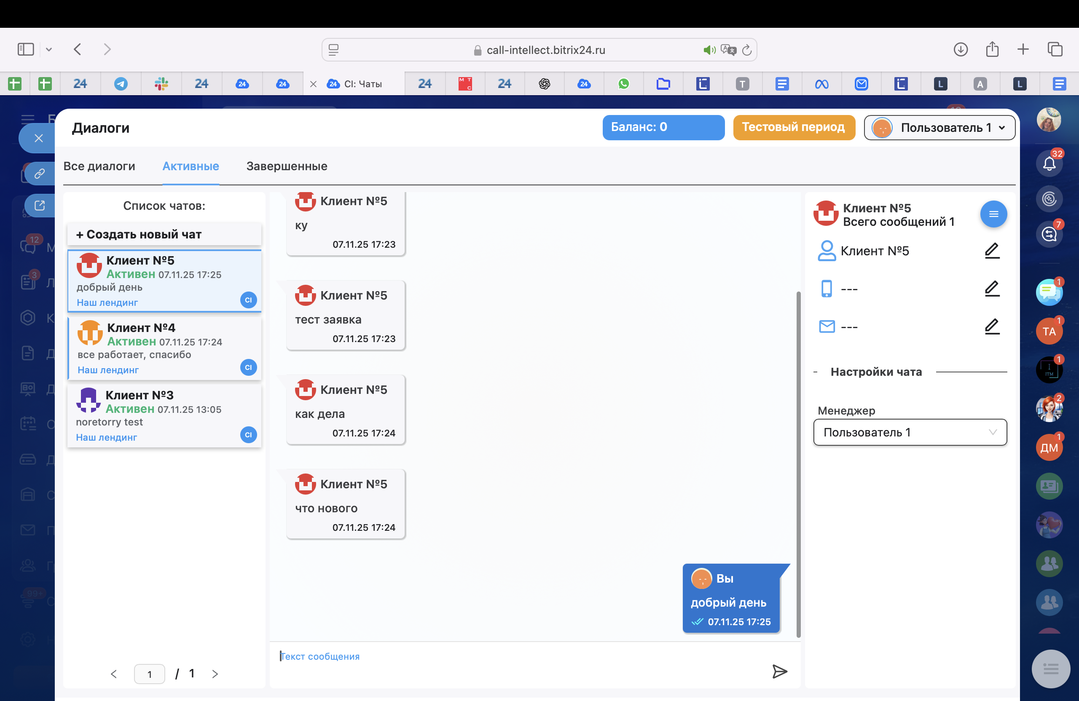
Task: Collapse the Настройки чата section
Action: (x=875, y=372)
